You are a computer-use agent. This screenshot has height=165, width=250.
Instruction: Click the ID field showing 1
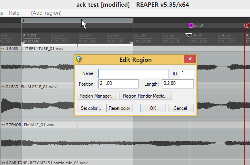187,73
